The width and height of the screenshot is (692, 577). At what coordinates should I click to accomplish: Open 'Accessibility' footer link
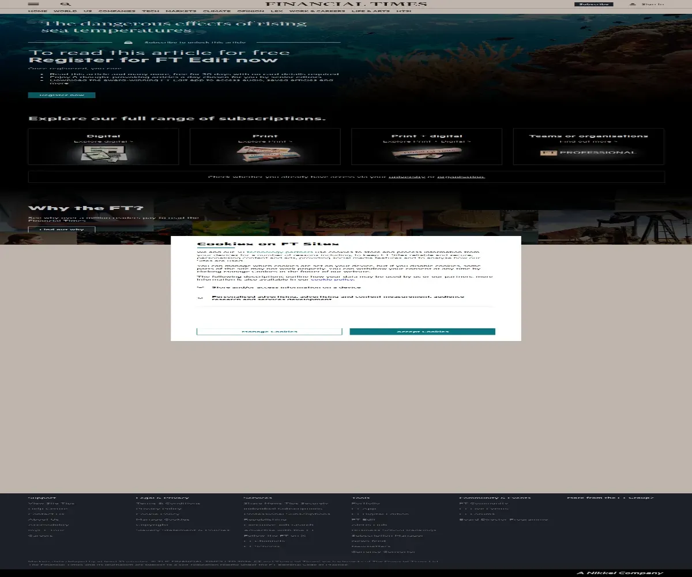coord(48,524)
